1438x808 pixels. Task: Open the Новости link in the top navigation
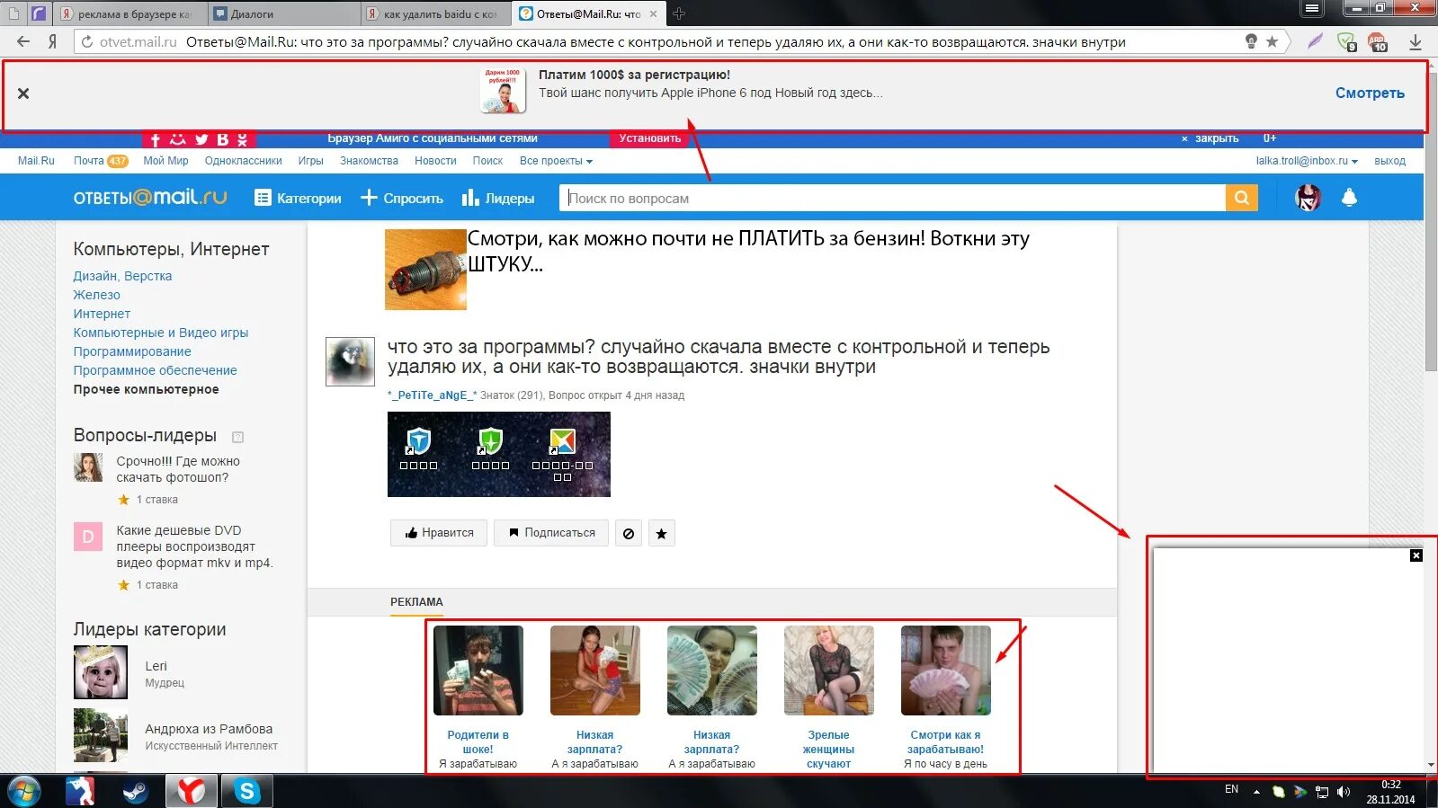[x=435, y=161]
